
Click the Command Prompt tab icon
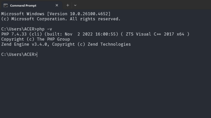5,5
